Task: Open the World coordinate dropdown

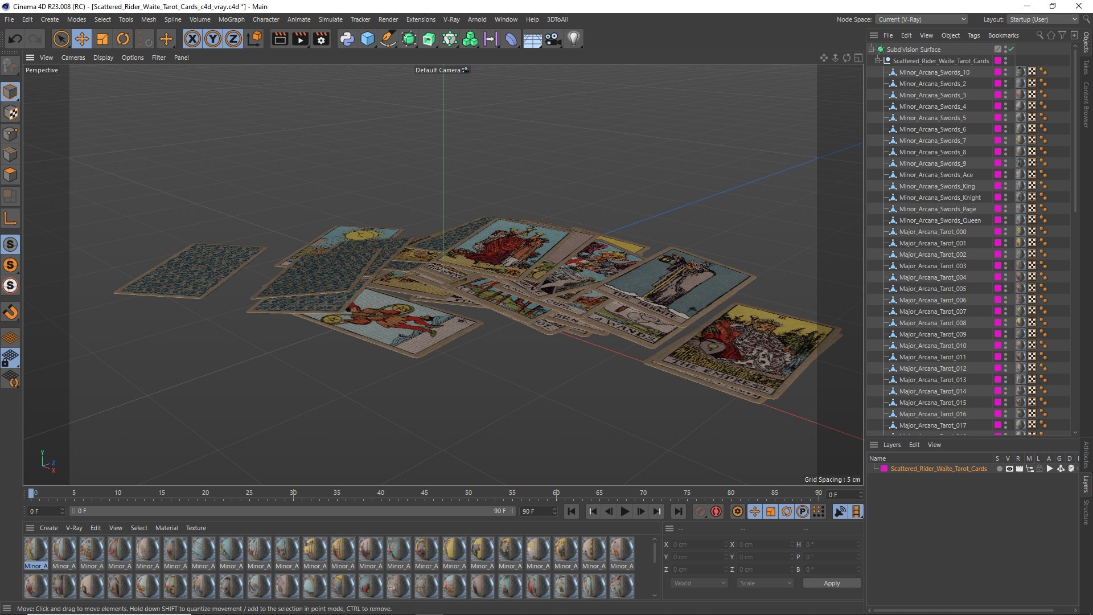Action: coord(699,583)
